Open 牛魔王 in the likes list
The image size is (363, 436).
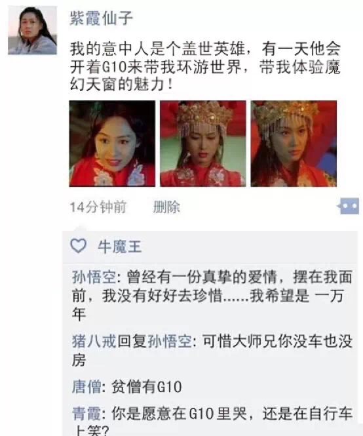(120, 247)
